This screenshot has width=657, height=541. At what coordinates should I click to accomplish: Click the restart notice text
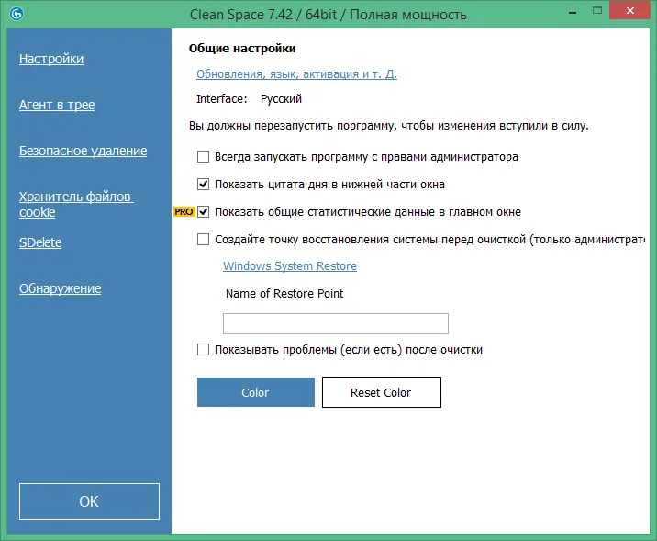(389, 126)
